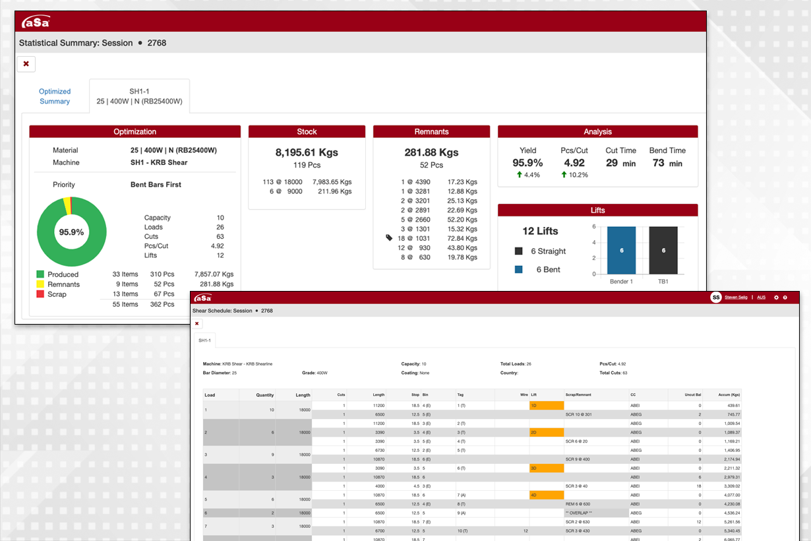Switch to the Optimized Summary tab
811x541 pixels.
tap(55, 96)
